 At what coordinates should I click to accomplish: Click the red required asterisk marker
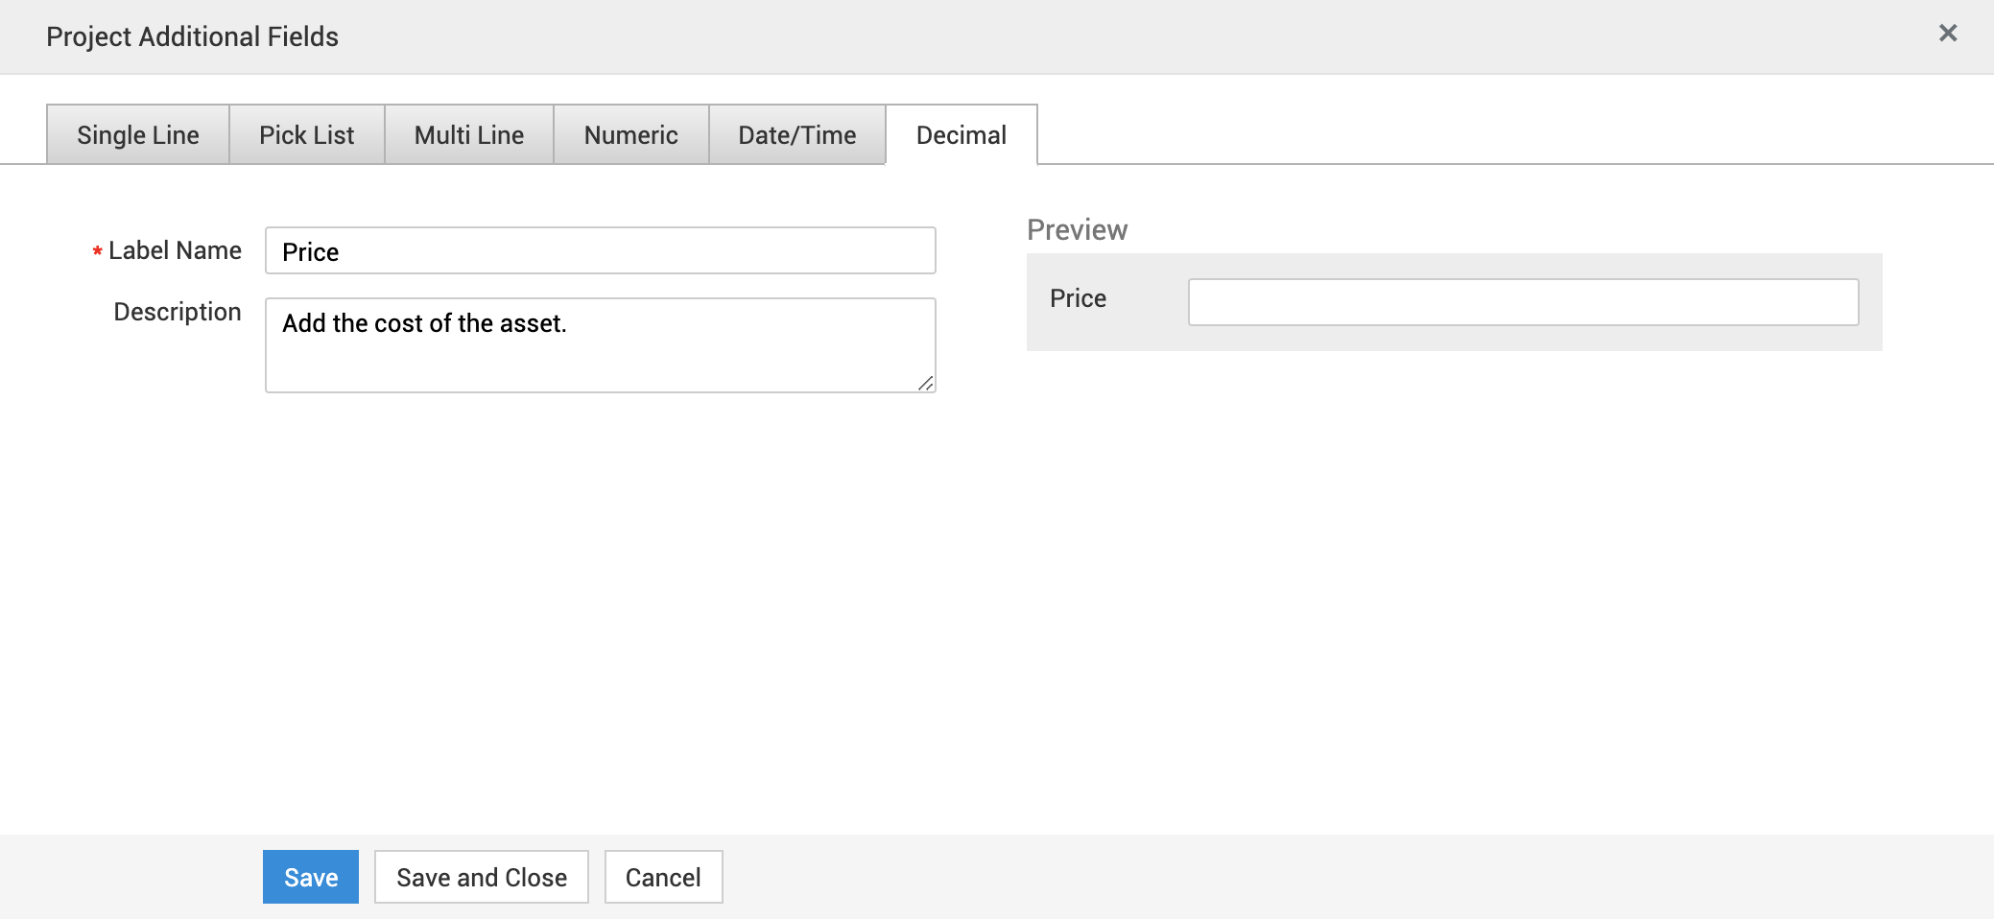click(97, 252)
